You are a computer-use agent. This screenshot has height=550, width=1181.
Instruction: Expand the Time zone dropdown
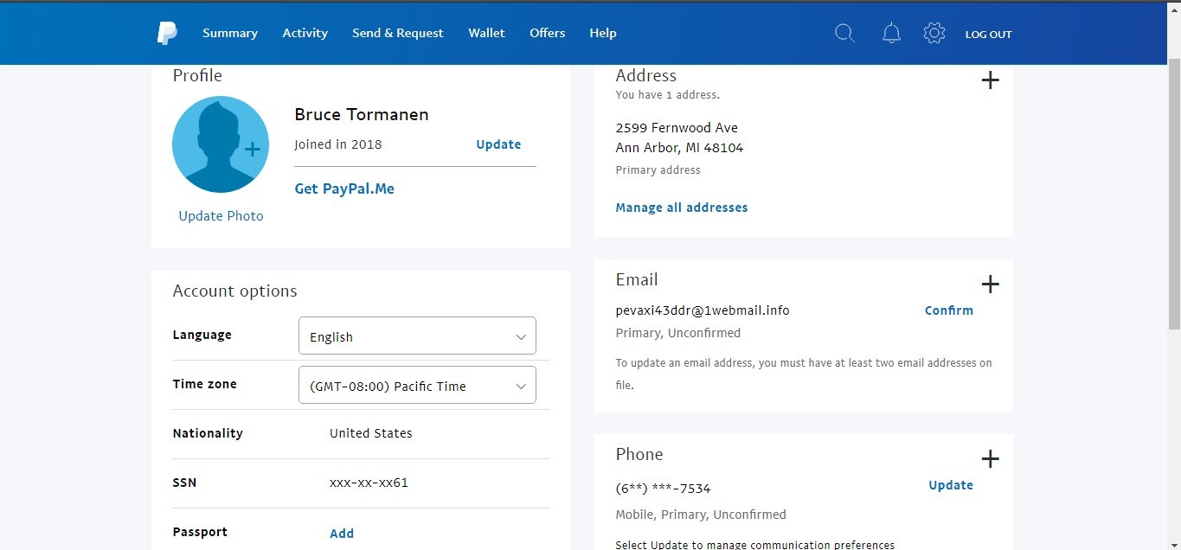coord(417,386)
